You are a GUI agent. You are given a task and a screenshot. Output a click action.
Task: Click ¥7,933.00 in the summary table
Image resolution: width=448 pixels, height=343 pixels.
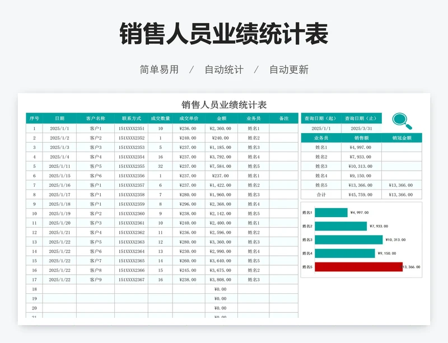361,157
